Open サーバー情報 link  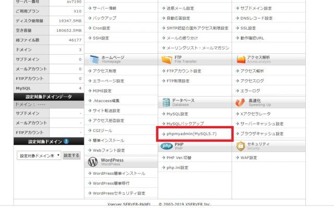[104, 8]
